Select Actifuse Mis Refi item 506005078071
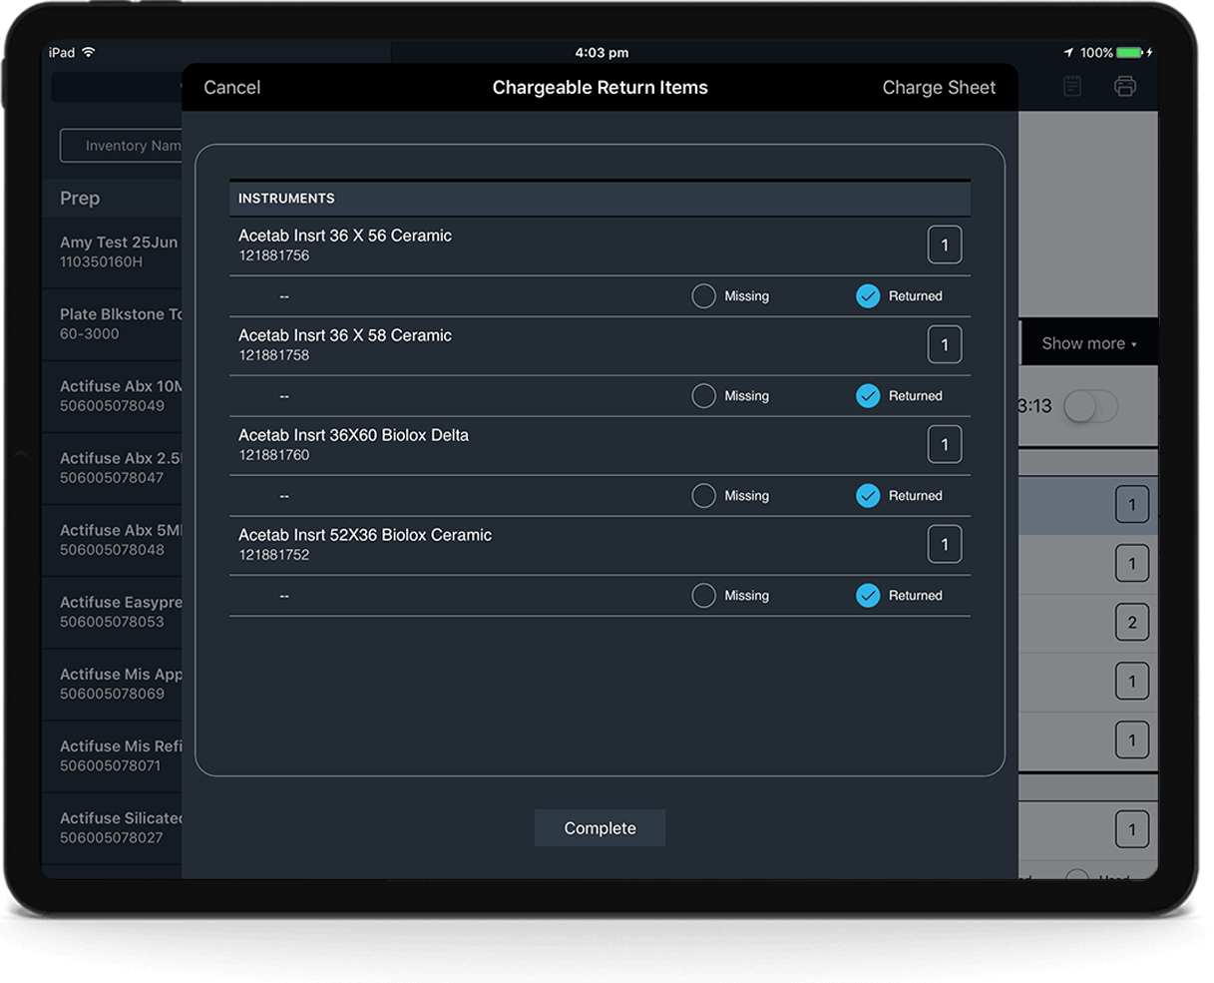This screenshot has width=1214, height=983. [x=118, y=755]
